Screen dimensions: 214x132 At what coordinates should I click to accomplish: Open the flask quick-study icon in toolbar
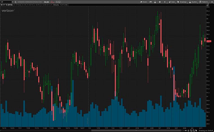(x=155, y=2)
